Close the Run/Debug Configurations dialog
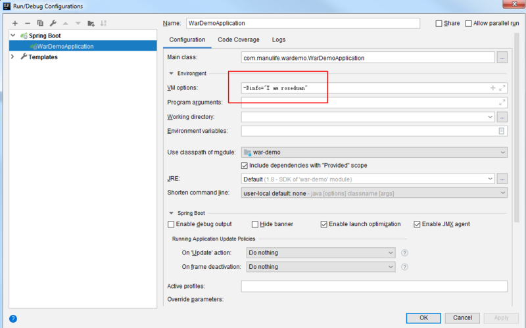Image resolution: width=526 pixels, height=328 pixels. [x=514, y=4]
